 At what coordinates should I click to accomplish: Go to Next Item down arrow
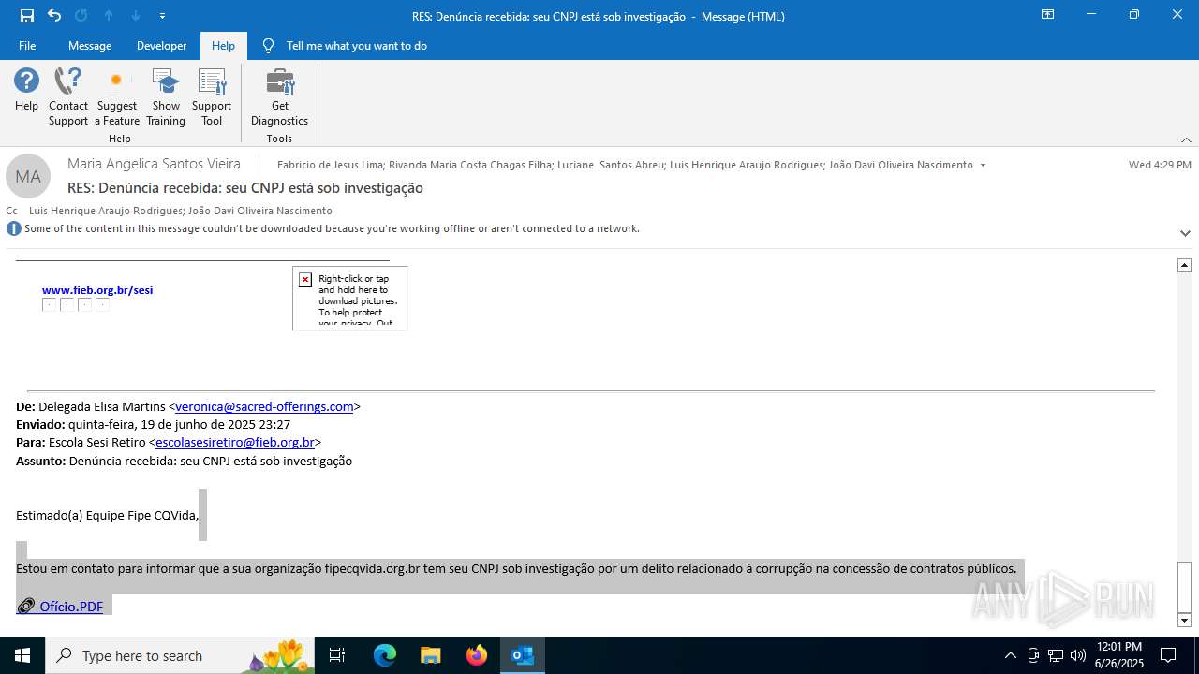tap(136, 16)
